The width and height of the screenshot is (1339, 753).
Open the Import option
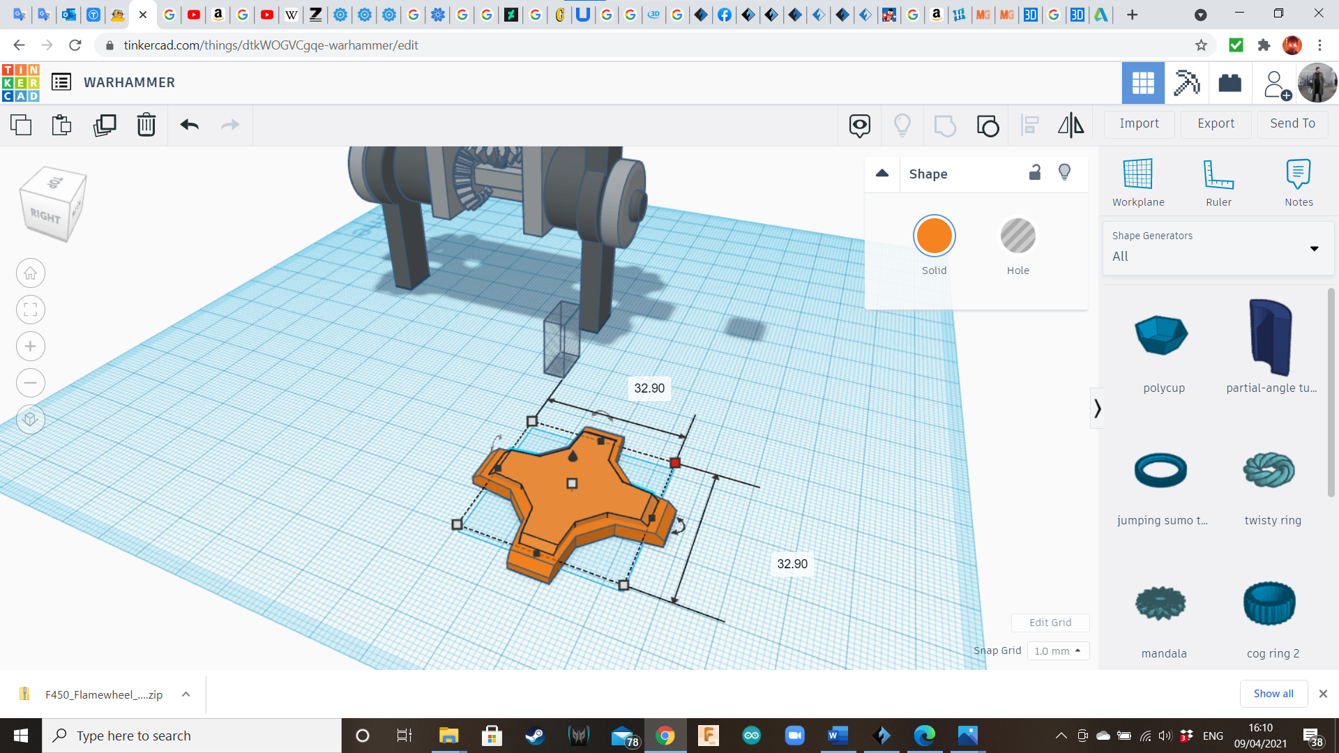pos(1139,123)
